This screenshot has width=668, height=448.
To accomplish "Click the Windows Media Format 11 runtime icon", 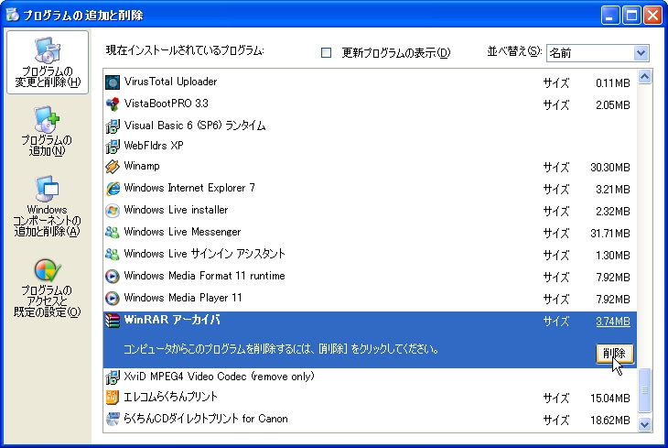I will pyautogui.click(x=113, y=276).
